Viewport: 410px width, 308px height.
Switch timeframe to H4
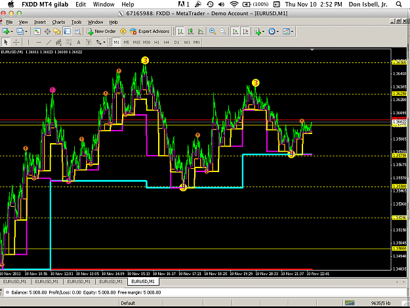coord(167,42)
